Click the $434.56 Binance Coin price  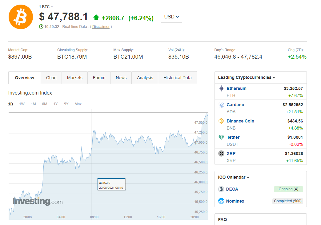(x=295, y=121)
